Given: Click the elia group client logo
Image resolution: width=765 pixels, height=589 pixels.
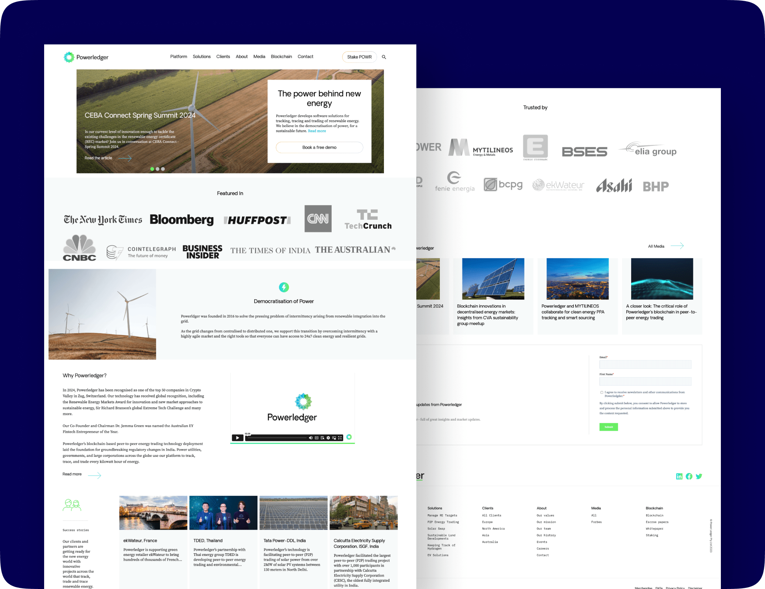Looking at the screenshot, I should click(x=648, y=149).
